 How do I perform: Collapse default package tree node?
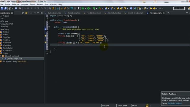1,56
